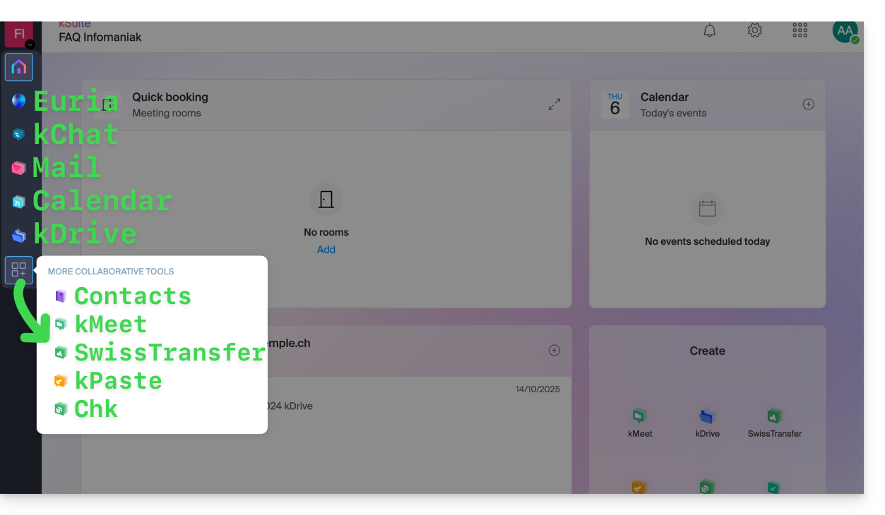This screenshot has height=515, width=885.
Task: Add a new Calendar event
Action: tap(809, 104)
